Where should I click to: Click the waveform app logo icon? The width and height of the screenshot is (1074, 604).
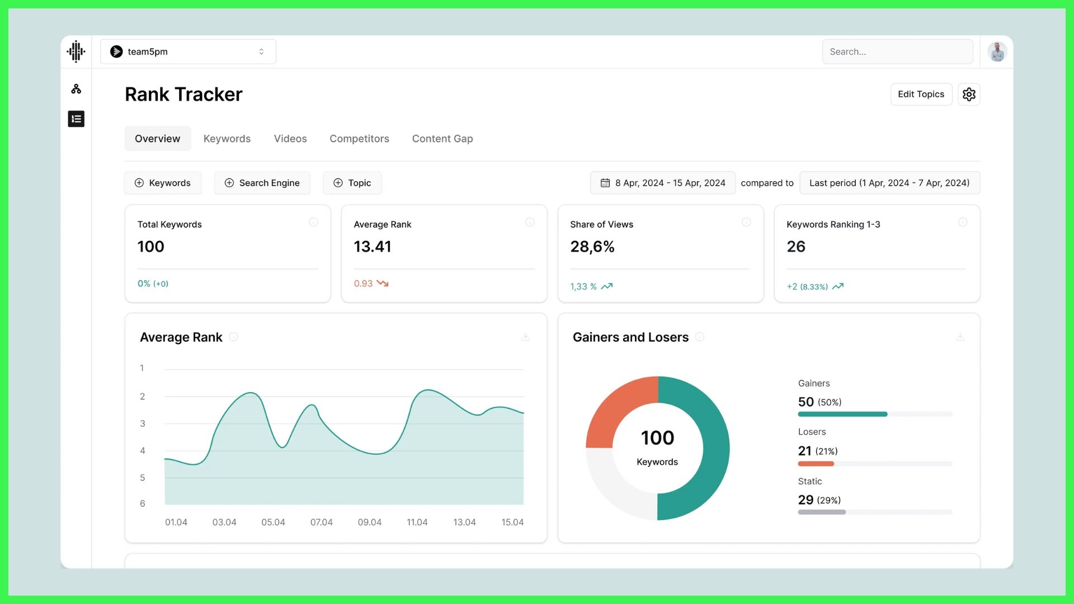click(x=76, y=51)
